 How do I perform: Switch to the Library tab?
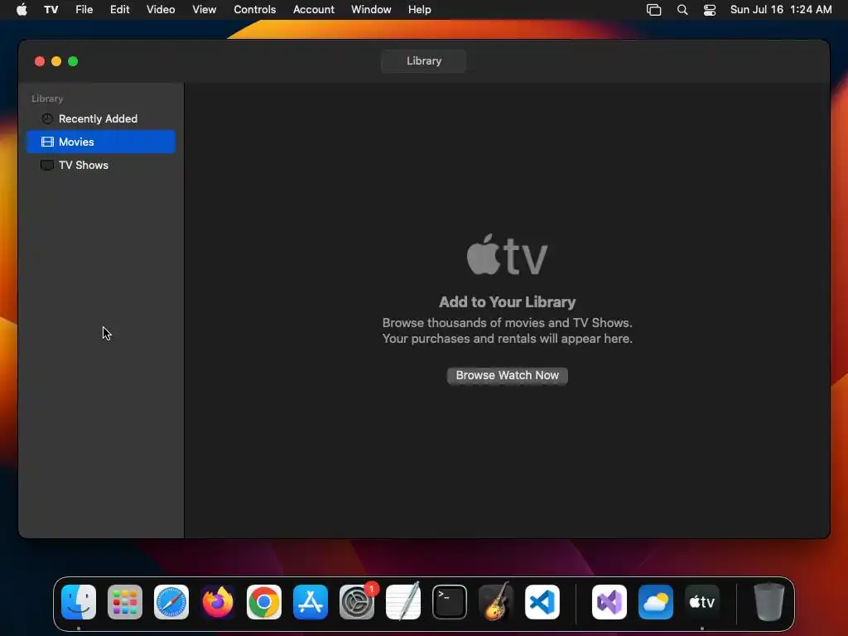pyautogui.click(x=423, y=61)
